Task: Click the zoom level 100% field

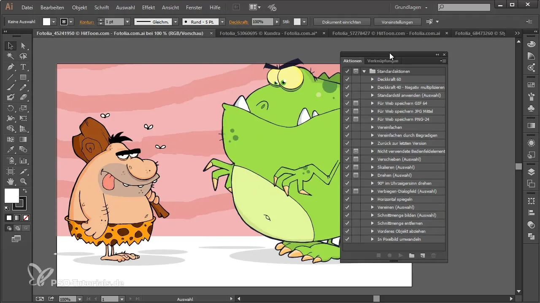Action: pyautogui.click(x=67, y=299)
